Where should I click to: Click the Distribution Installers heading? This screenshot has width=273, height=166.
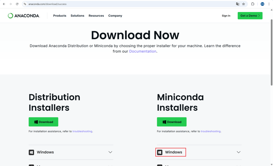click(54, 102)
